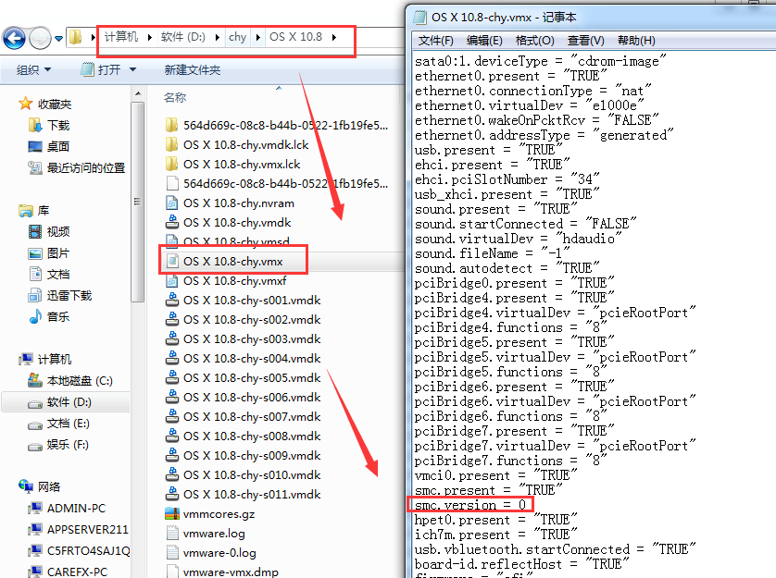The width and height of the screenshot is (776, 578).
Task: Select 计算机 node in sidebar tree
Action: coord(45,359)
